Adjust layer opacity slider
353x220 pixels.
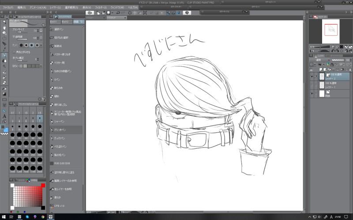point(338,60)
